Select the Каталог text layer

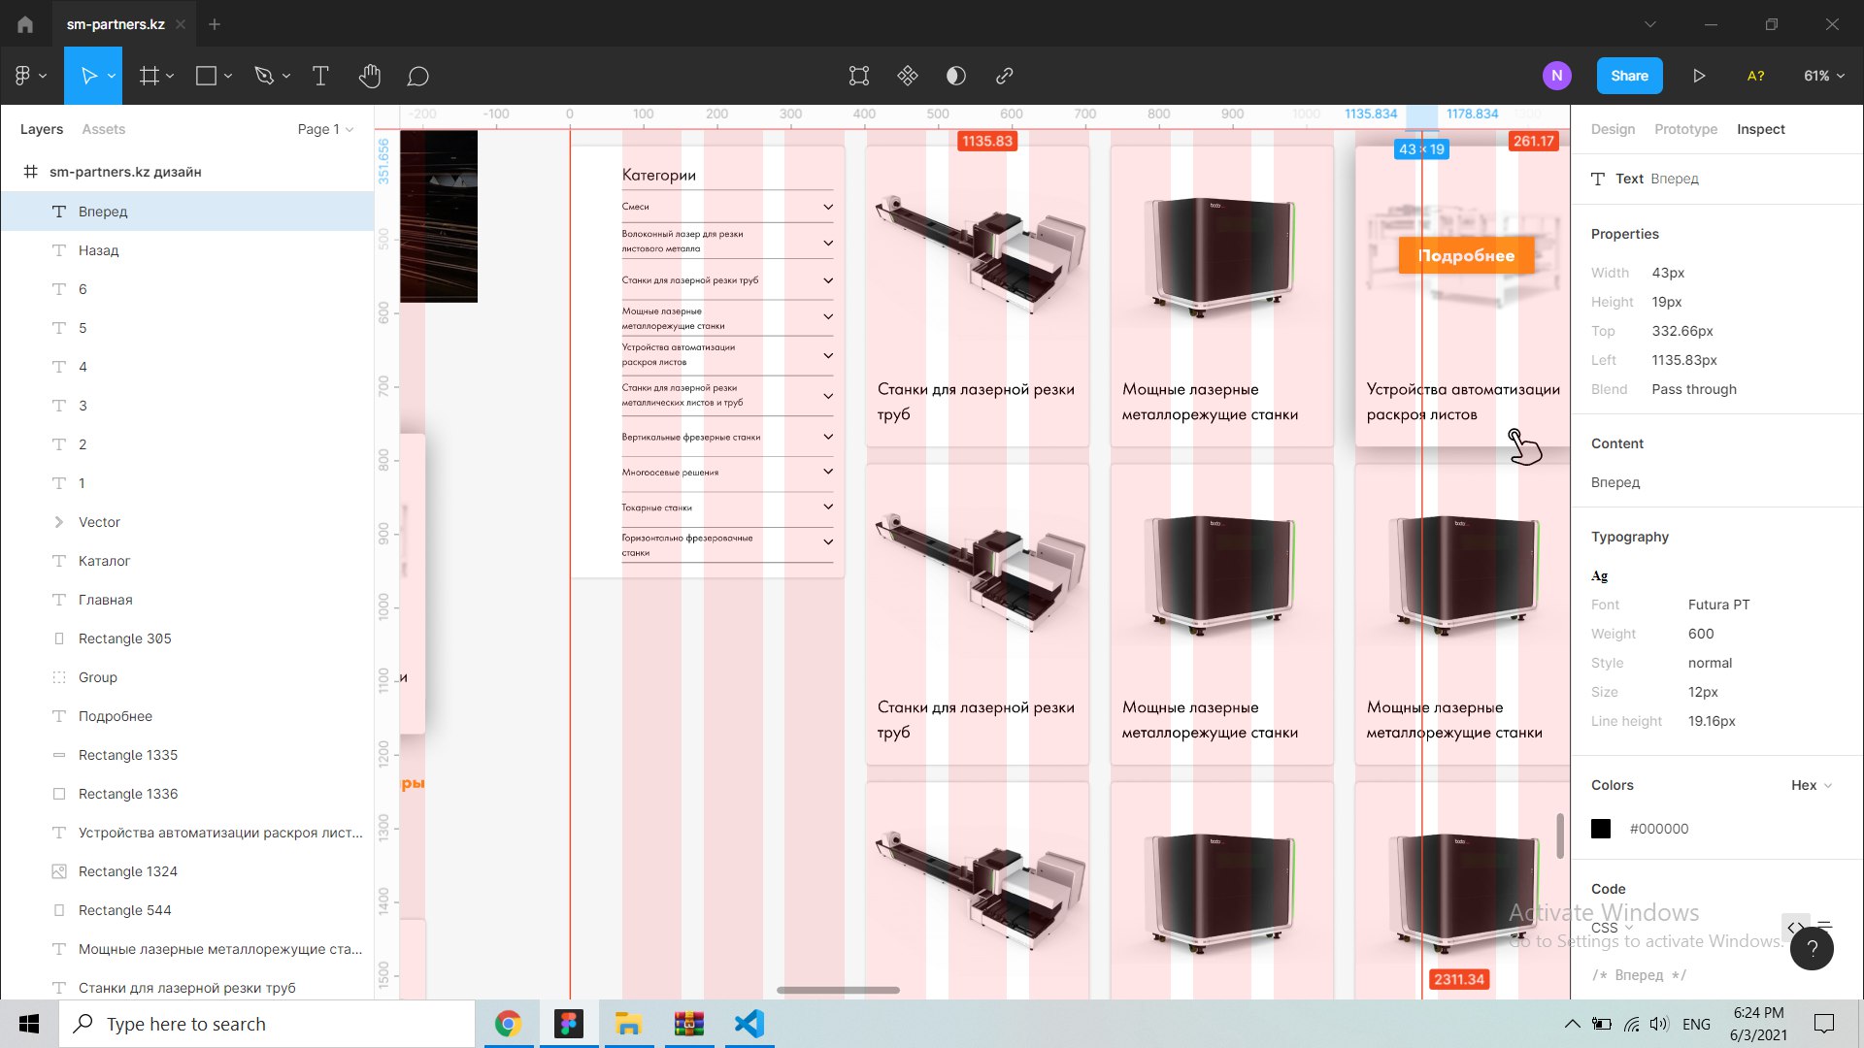pos(187,561)
